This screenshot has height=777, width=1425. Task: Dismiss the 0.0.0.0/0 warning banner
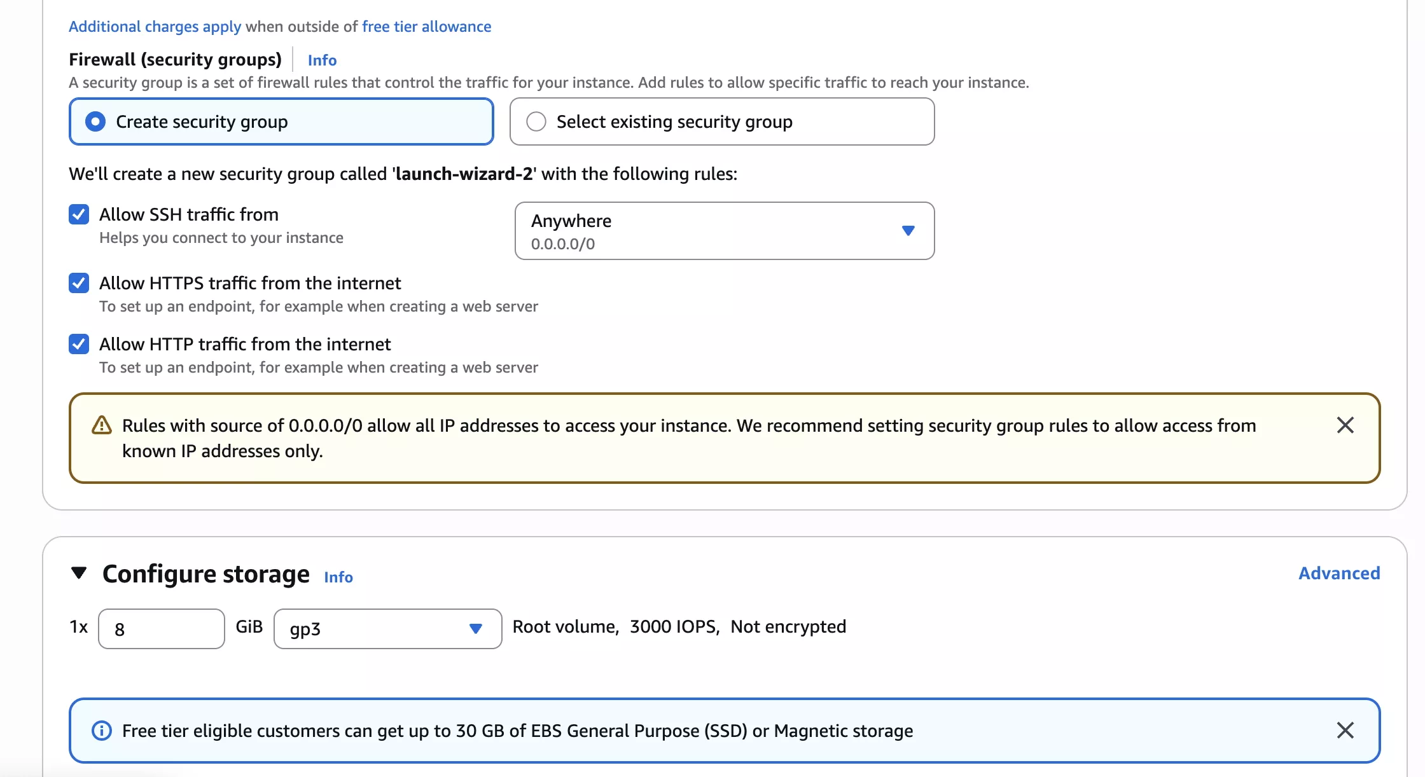pyautogui.click(x=1345, y=425)
